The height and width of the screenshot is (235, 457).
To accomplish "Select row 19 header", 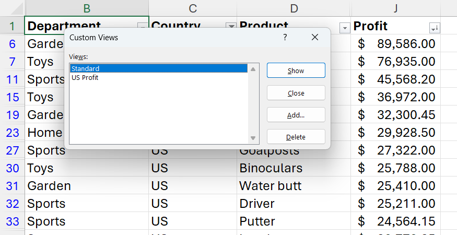I will 12,115.
